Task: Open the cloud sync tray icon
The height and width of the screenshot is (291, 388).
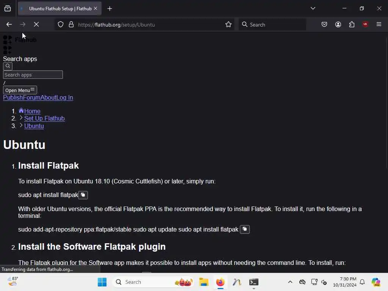Action: coord(302,282)
